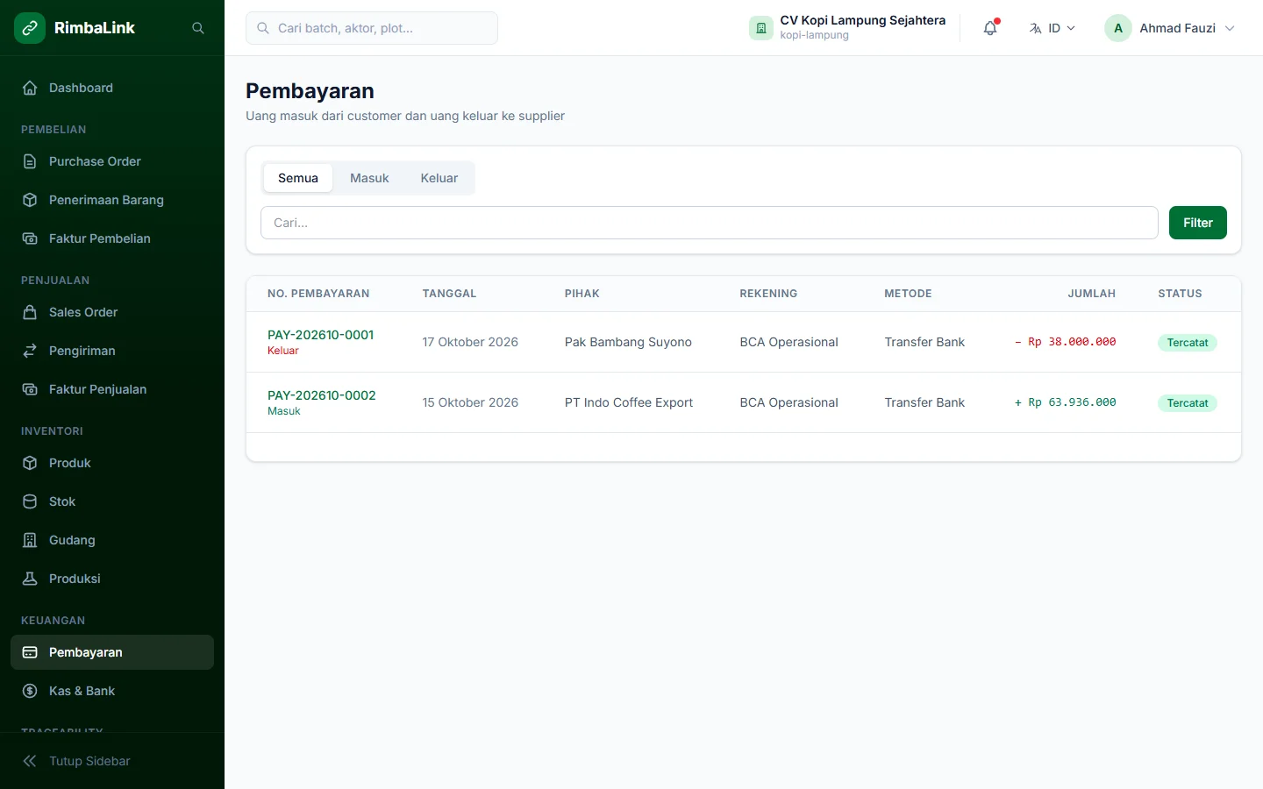
Task: Click the date 17 Oktober 2026
Action: (470, 342)
